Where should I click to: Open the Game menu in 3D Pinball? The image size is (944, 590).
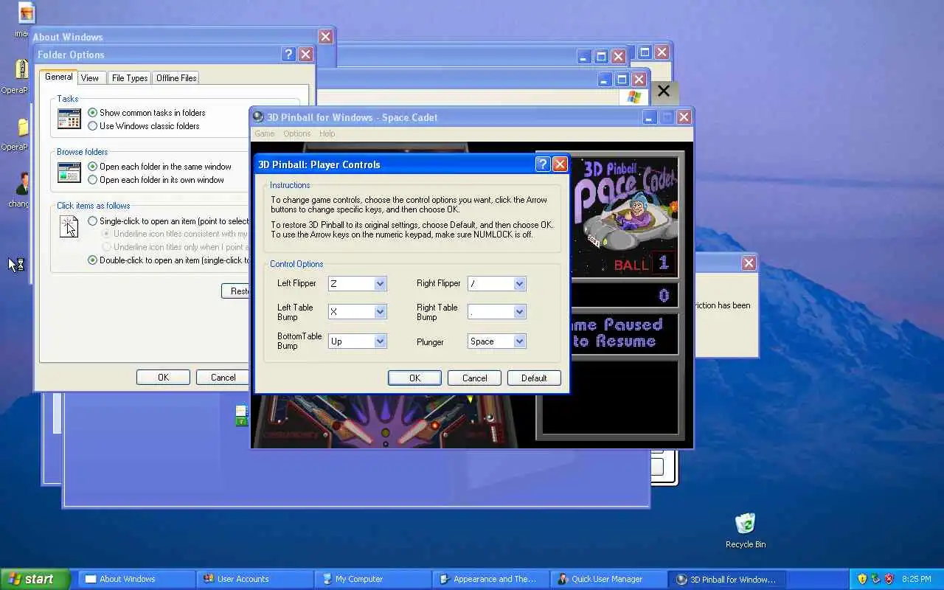click(265, 133)
